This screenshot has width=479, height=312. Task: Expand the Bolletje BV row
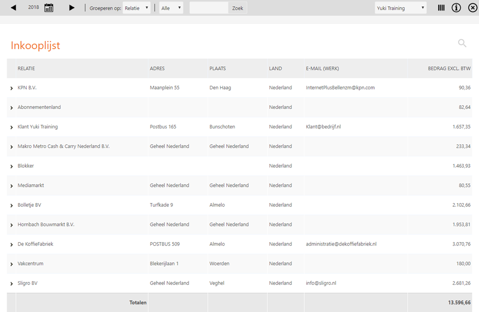pyautogui.click(x=11, y=205)
